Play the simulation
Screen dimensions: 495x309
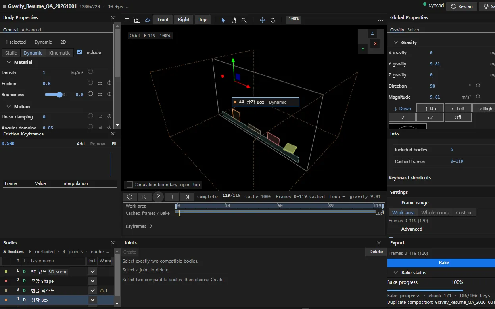158,196
